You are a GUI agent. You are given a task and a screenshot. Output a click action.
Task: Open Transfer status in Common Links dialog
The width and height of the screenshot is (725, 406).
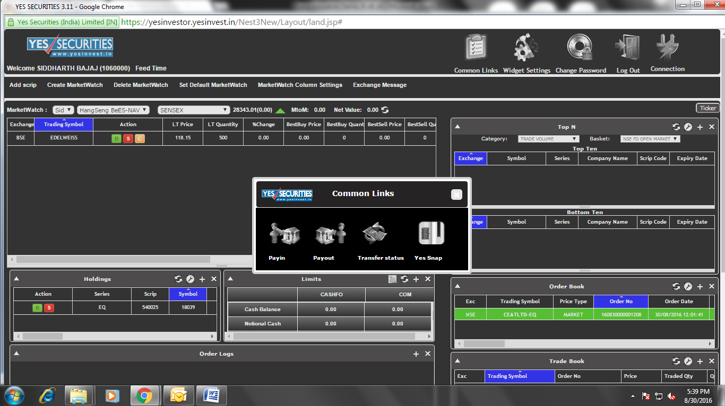tap(375, 234)
